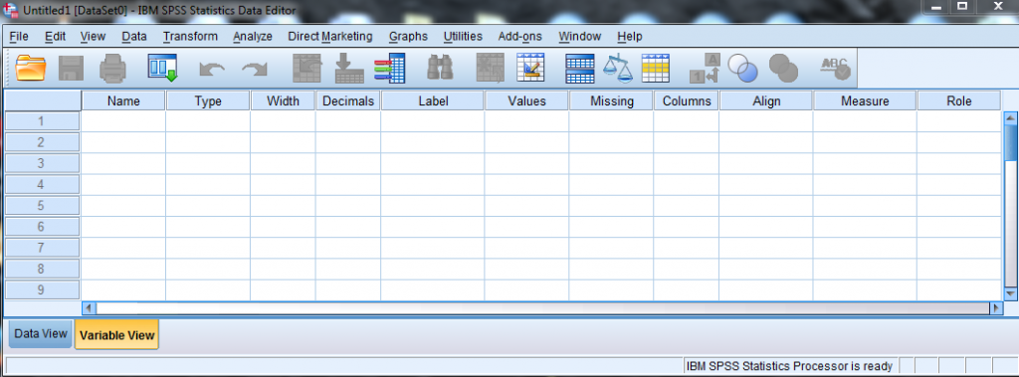Click the Width column header
This screenshot has width=1019, height=377.
coord(284,100)
